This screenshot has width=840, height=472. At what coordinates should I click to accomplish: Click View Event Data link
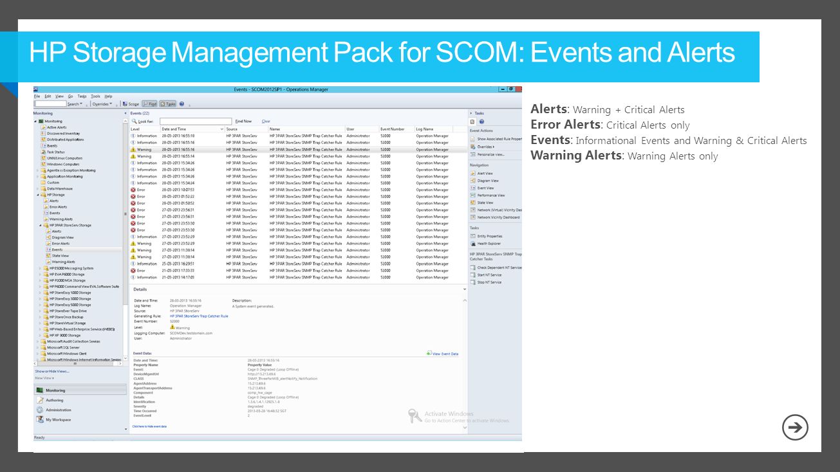(442, 354)
